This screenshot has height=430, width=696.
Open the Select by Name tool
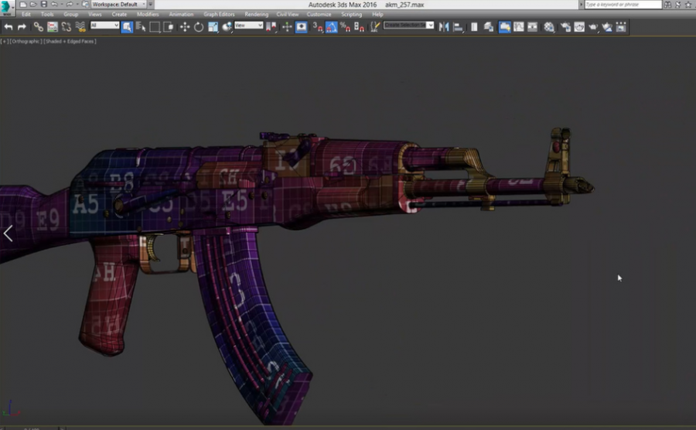141,27
